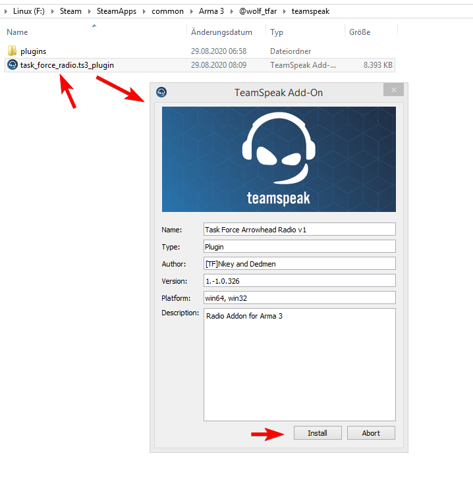Screen dimensions: 473x495
Task: Click the TeamSpeak headset logo banner
Action: (279, 159)
